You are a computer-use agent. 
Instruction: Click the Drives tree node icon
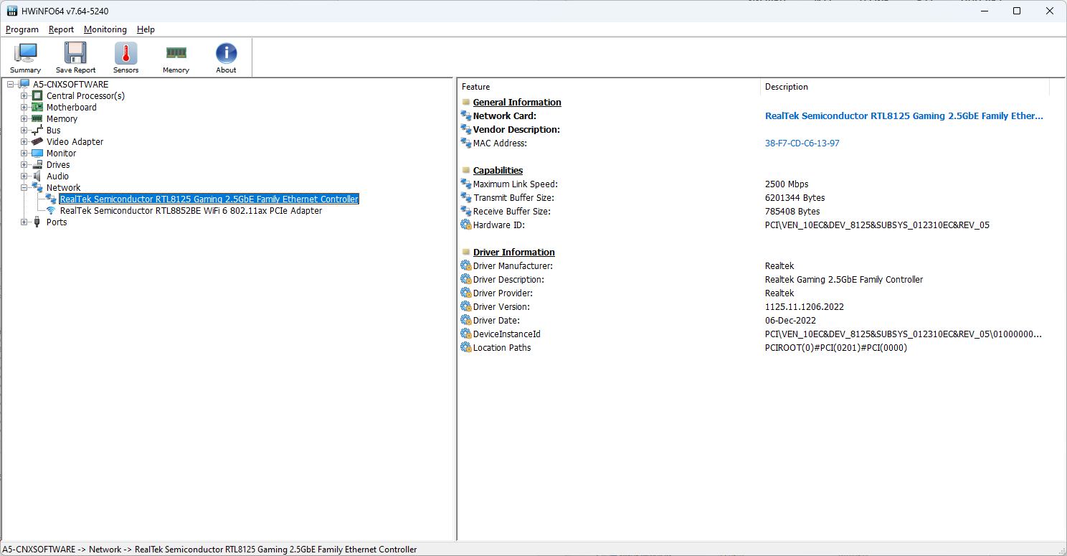point(37,164)
